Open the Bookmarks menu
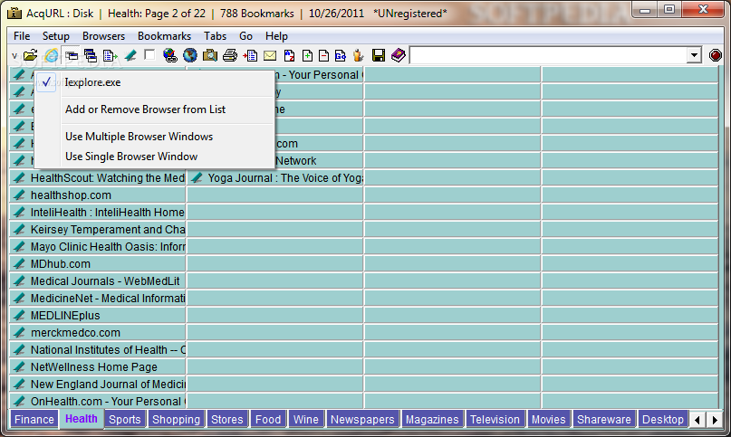 click(x=164, y=36)
